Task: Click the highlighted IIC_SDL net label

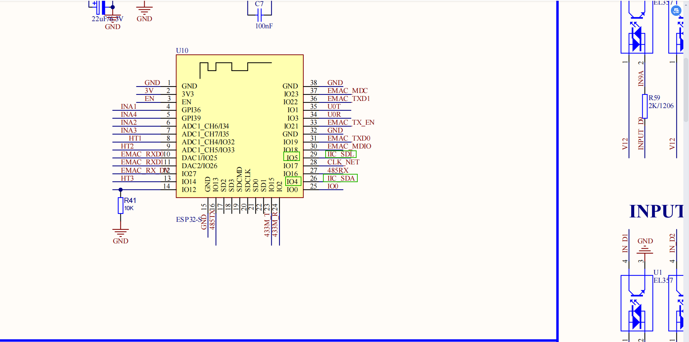Action: tap(340, 154)
